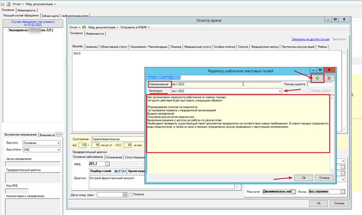362x215 pixels.
Task: Click the Результат field lookup button
Action: (294, 192)
